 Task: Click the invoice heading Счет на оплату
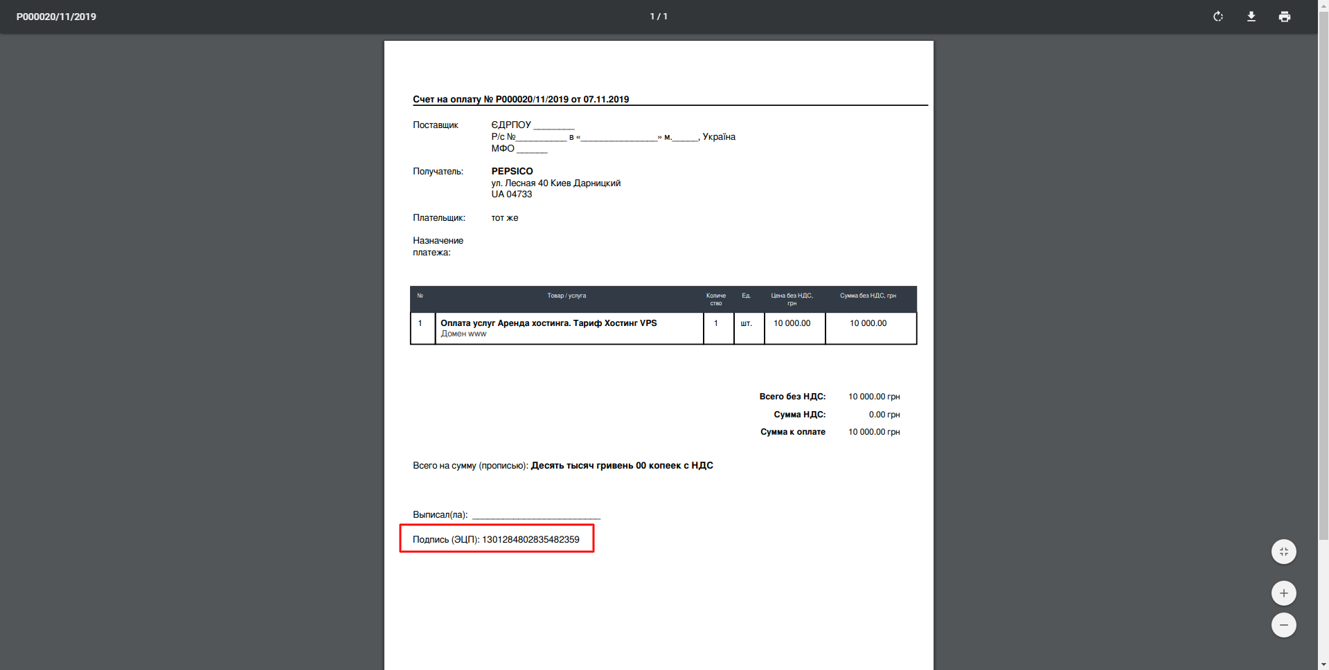pos(521,99)
